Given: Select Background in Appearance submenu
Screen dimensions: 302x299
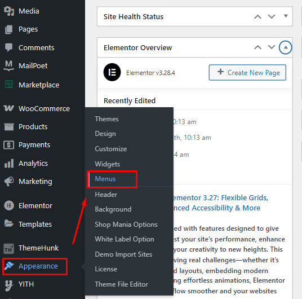Looking at the screenshot, I should point(113,209).
